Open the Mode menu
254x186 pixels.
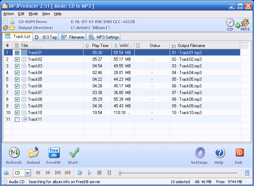coord(33,14)
